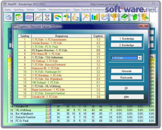This screenshot has height=130, width=162.
Task: Click the hourglass toolbar icon
Action: 47,17
